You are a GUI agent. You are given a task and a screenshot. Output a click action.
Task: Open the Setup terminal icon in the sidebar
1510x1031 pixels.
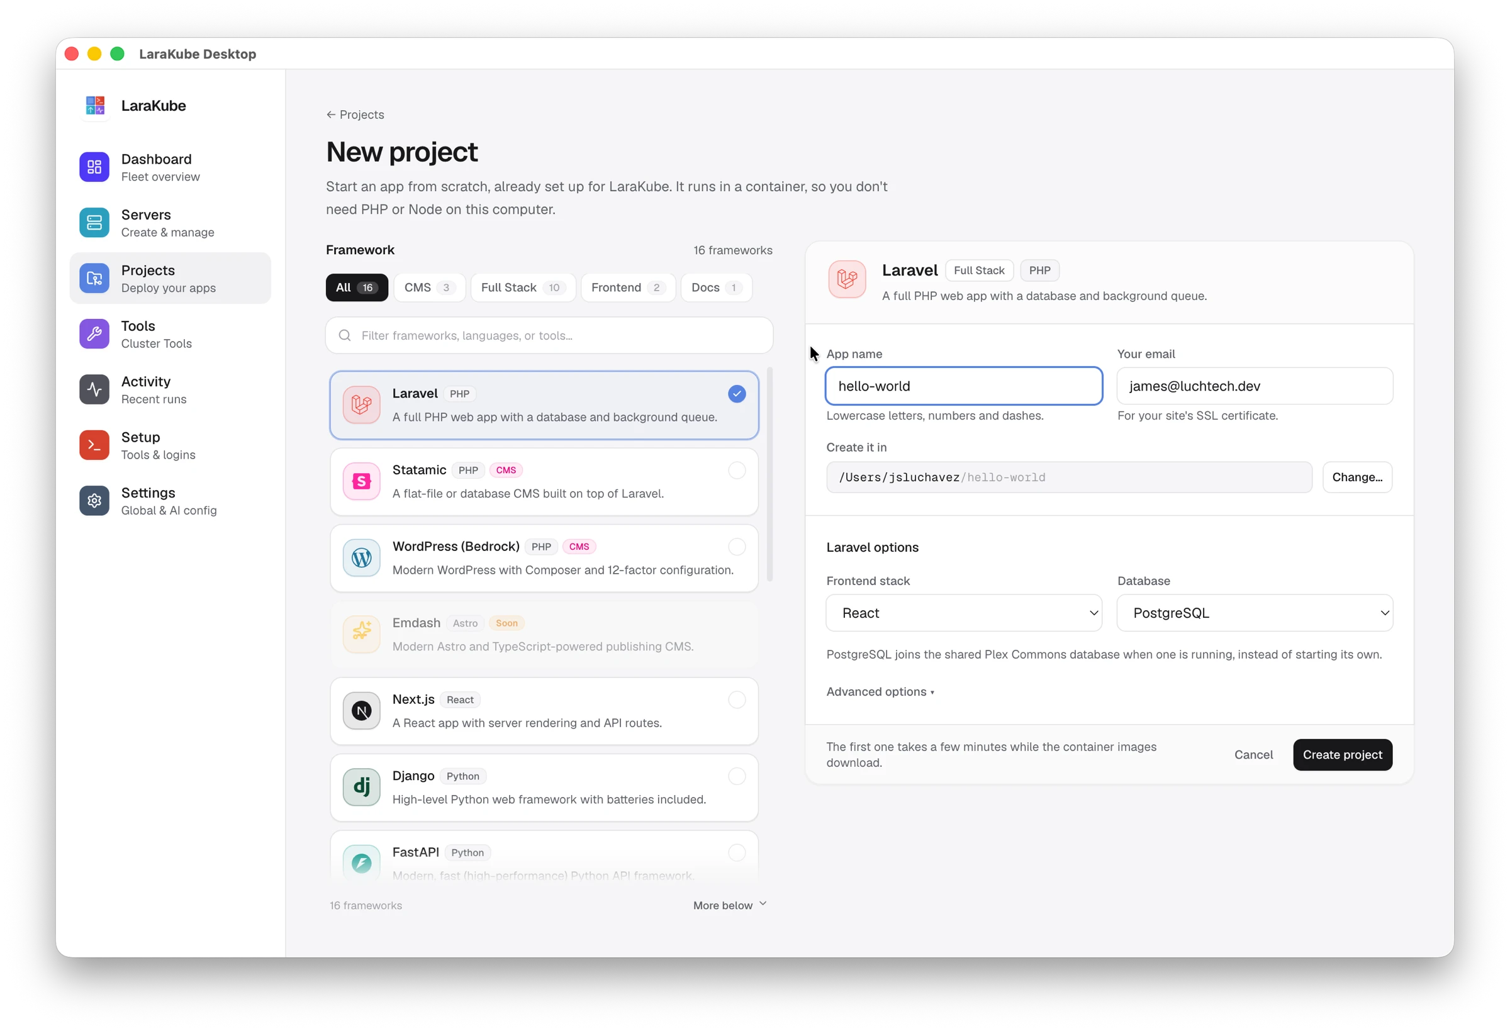coord(94,445)
